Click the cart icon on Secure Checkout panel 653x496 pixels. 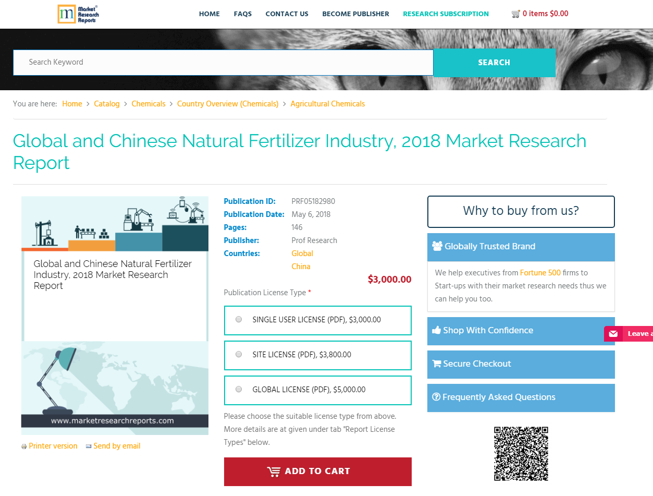[x=436, y=364]
